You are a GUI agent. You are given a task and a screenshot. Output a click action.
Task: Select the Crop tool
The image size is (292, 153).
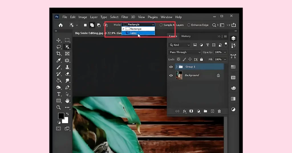point(58,53)
